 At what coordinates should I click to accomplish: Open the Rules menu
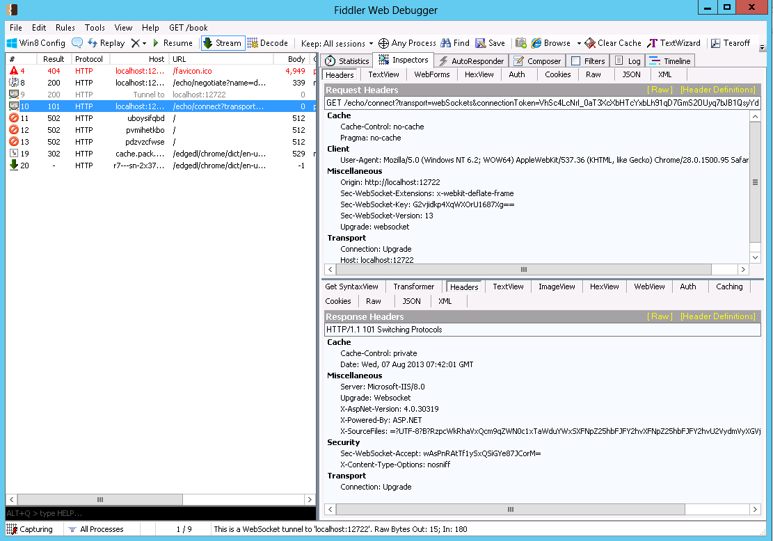click(x=65, y=28)
